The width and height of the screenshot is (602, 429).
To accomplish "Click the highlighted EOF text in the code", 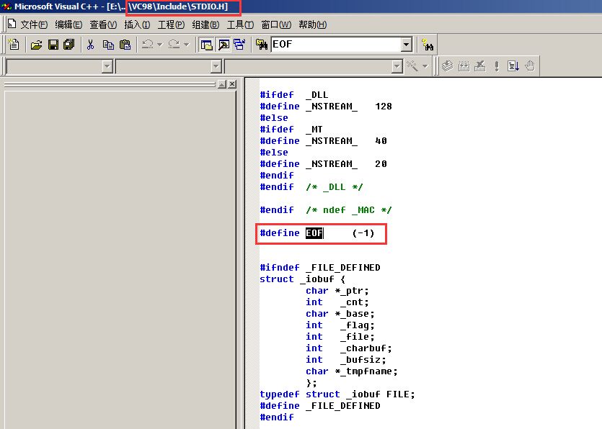I will click(x=314, y=233).
